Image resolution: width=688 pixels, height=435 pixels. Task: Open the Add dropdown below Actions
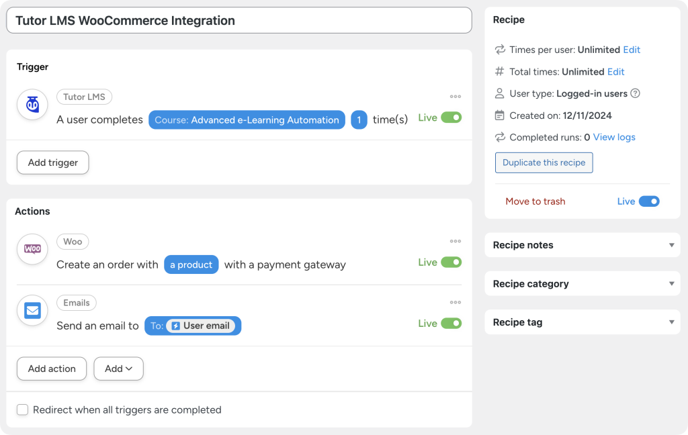point(118,369)
